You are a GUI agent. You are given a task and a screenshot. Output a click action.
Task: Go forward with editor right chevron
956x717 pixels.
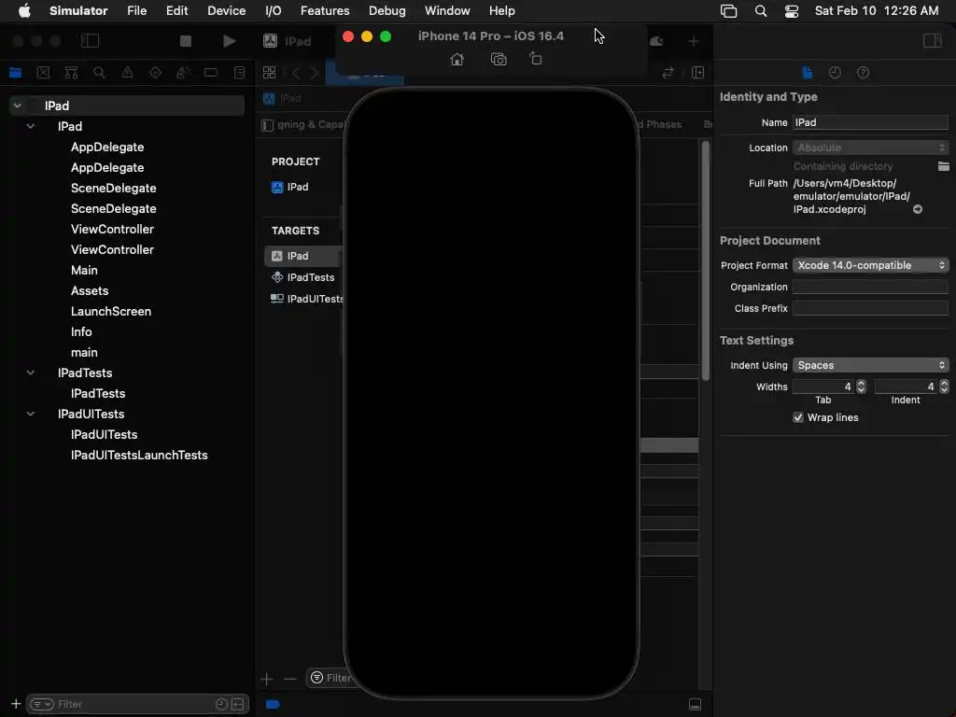[x=315, y=73]
